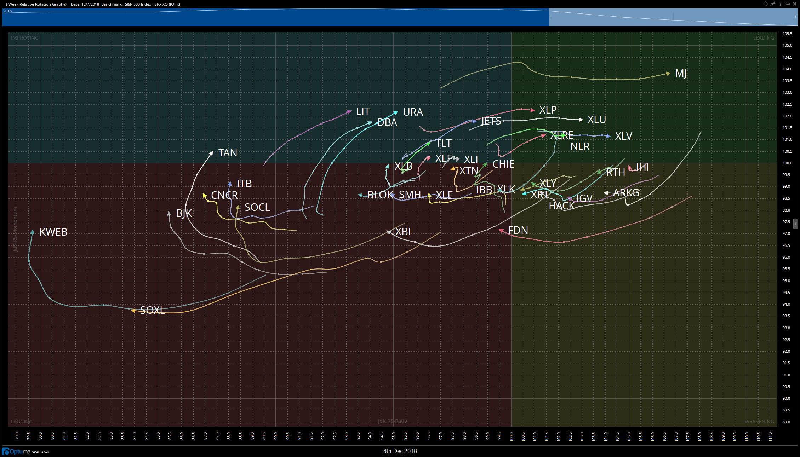
Task: Click the LIT ticker label
Action: point(363,111)
